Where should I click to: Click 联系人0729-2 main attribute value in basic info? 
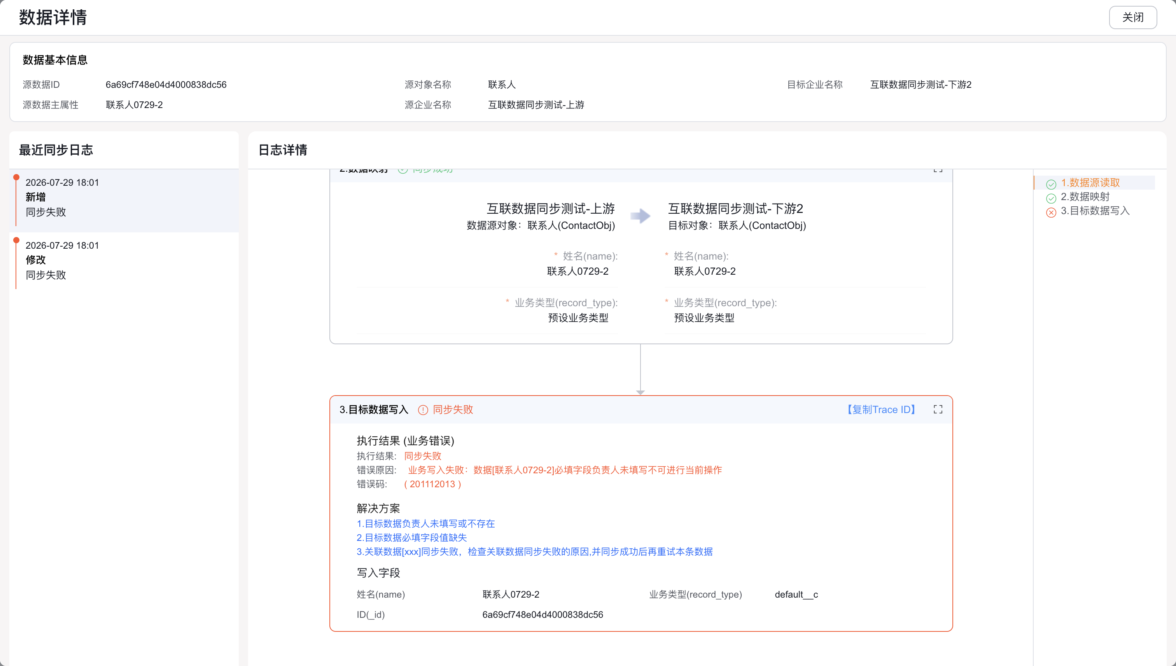(134, 105)
